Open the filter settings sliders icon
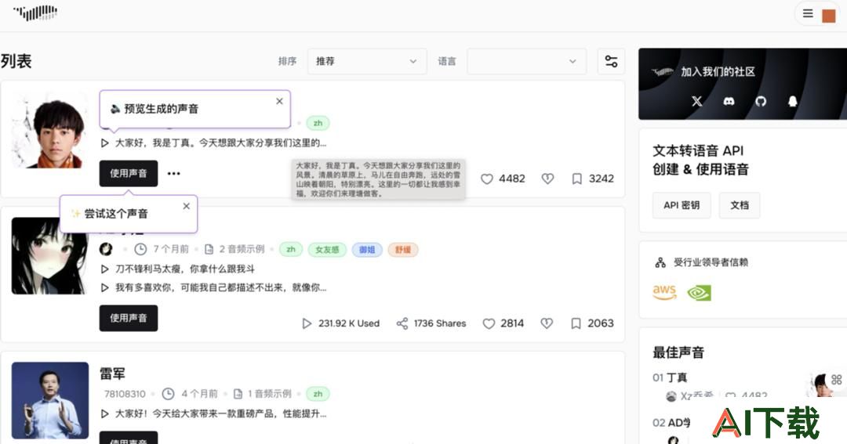Viewport: 847px width, 444px height. [x=611, y=62]
